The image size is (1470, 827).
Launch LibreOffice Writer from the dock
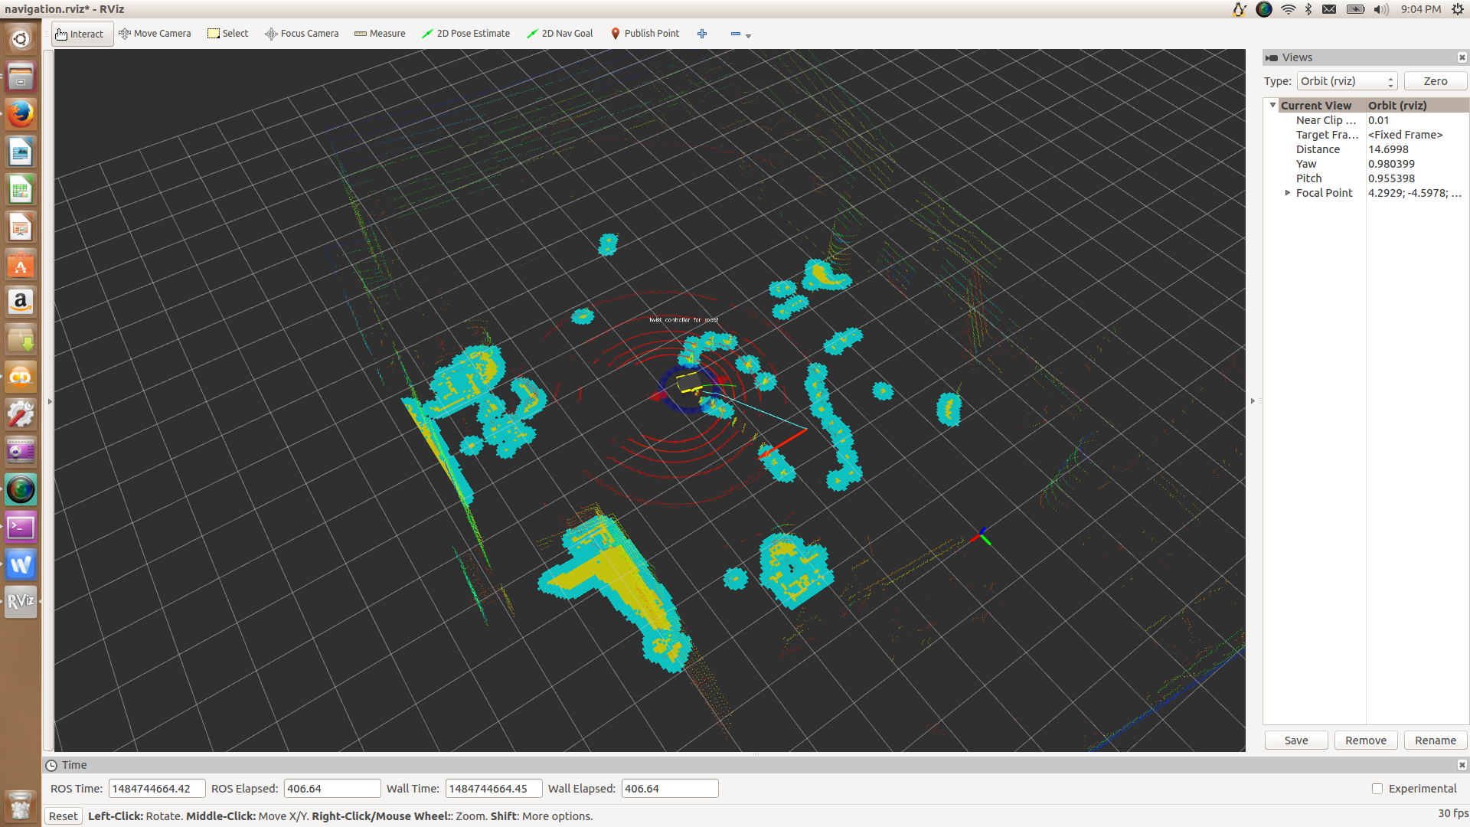(21, 152)
